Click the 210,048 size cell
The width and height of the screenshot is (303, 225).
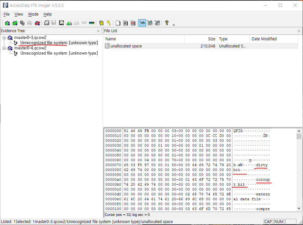pos(208,46)
